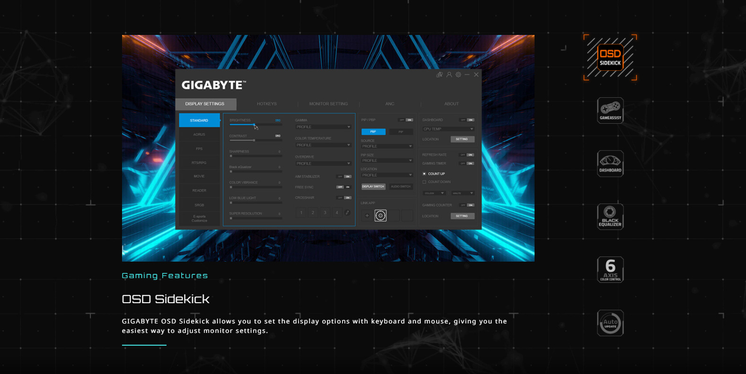Open the CPU Temp dashboard dropdown
Image resolution: width=746 pixels, height=374 pixels.
tap(448, 129)
